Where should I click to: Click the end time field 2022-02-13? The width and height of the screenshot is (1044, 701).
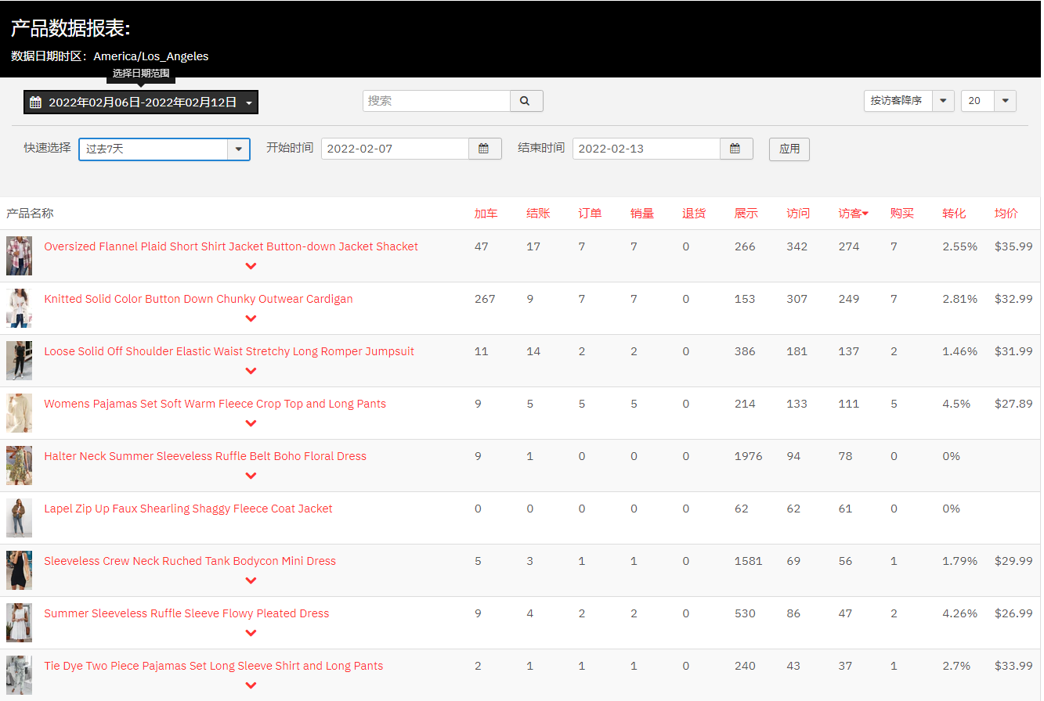click(x=647, y=149)
